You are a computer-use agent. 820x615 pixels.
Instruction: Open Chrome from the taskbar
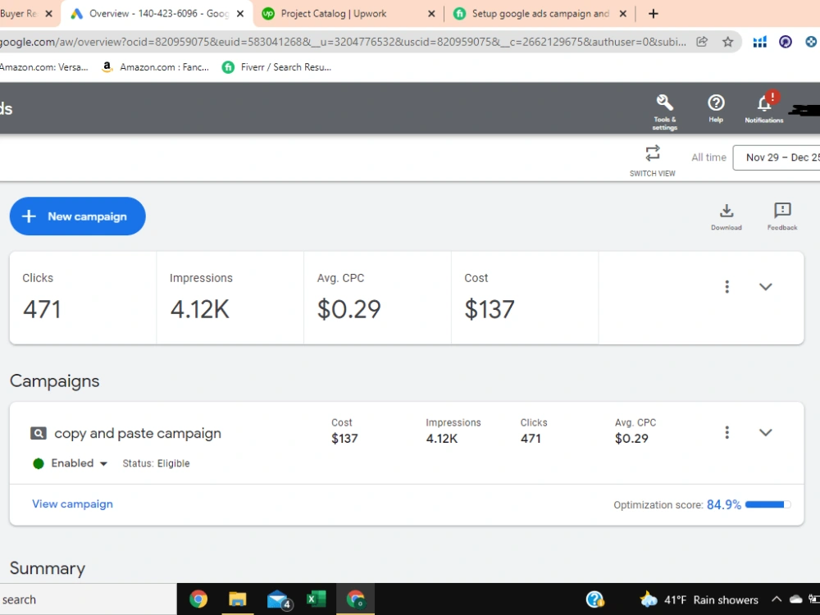tap(198, 599)
